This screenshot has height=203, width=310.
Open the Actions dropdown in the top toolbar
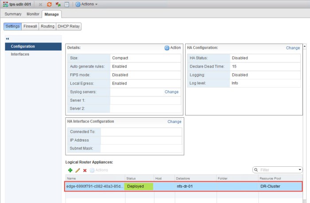86,4
